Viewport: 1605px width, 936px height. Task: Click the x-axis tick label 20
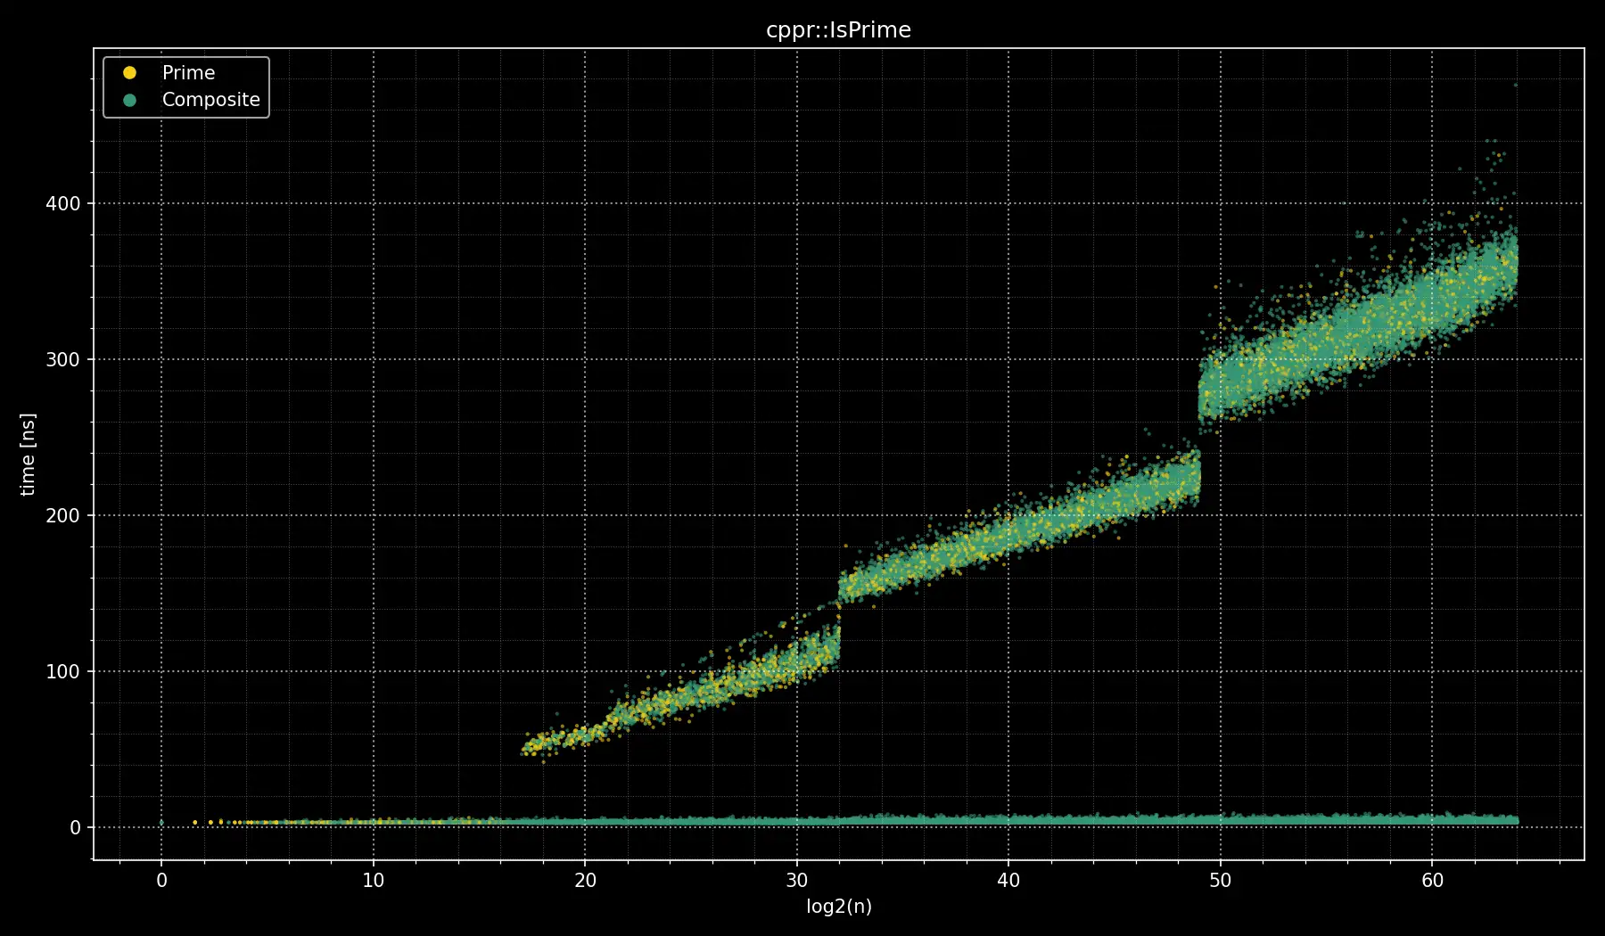click(585, 881)
